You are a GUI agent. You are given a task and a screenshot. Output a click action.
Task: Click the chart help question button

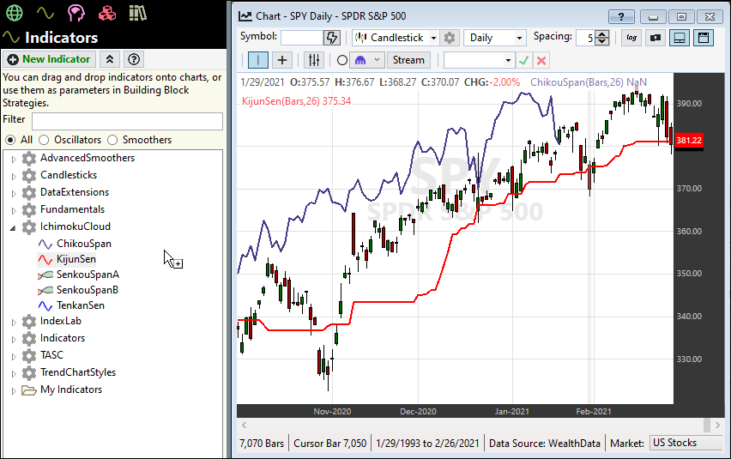point(621,17)
